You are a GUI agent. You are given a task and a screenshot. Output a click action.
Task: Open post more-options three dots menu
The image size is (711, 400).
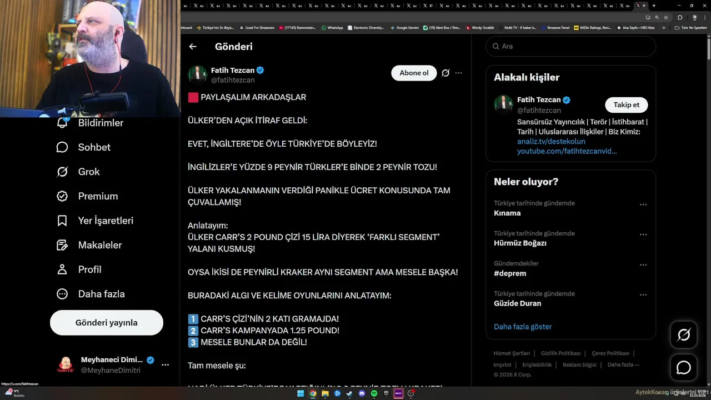pos(458,73)
